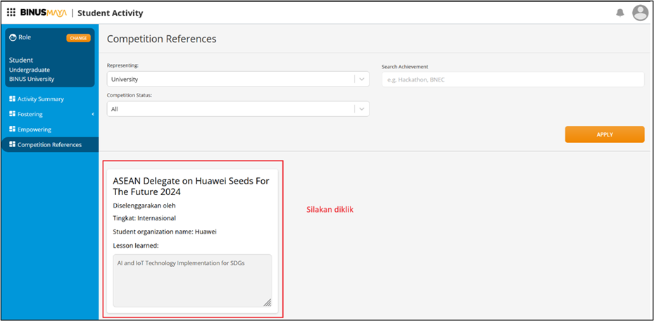
Task: Open the user profile avatar
Action: [x=640, y=13]
